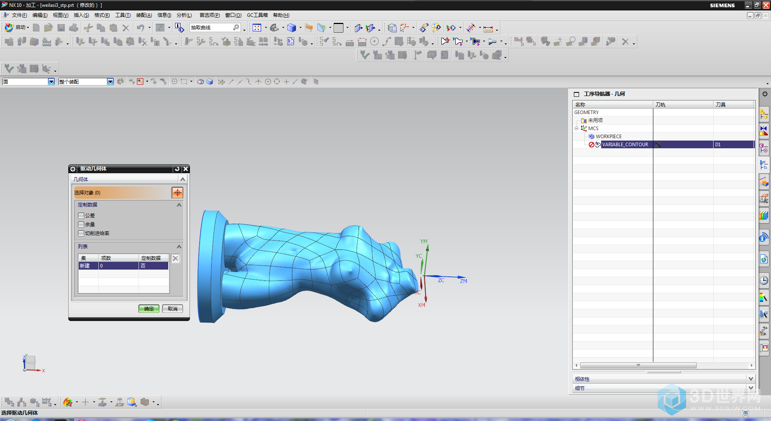Click the Fit view icon in toolbar
Image resolution: width=771 pixels, height=421 pixels.
point(257,28)
